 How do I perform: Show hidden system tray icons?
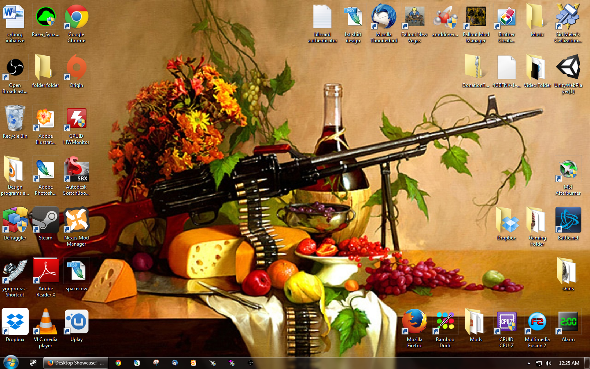(x=529, y=363)
